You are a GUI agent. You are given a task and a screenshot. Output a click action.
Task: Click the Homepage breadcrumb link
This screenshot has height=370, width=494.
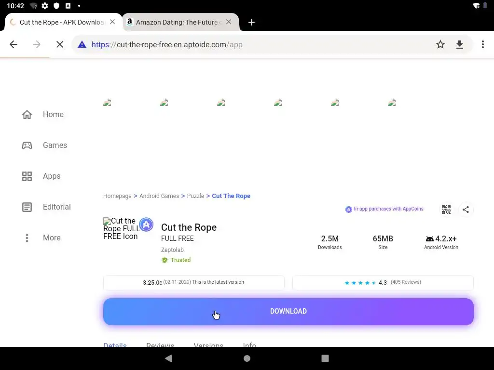click(117, 196)
